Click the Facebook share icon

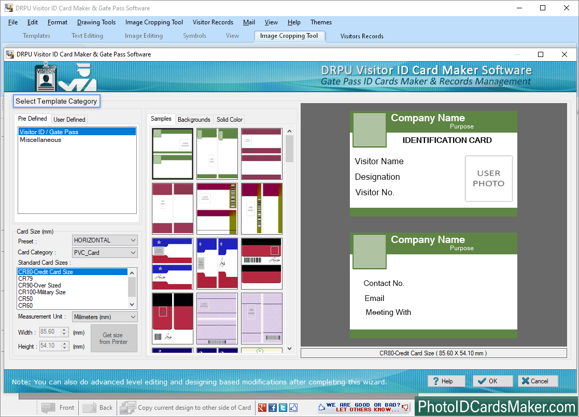273,408
